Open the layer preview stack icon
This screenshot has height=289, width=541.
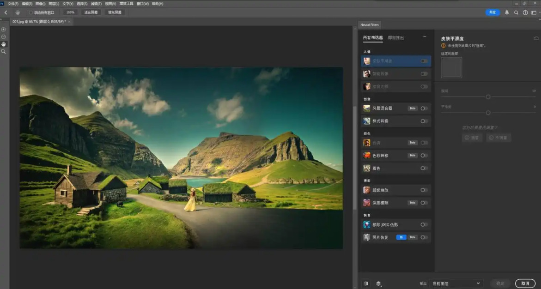point(378,283)
